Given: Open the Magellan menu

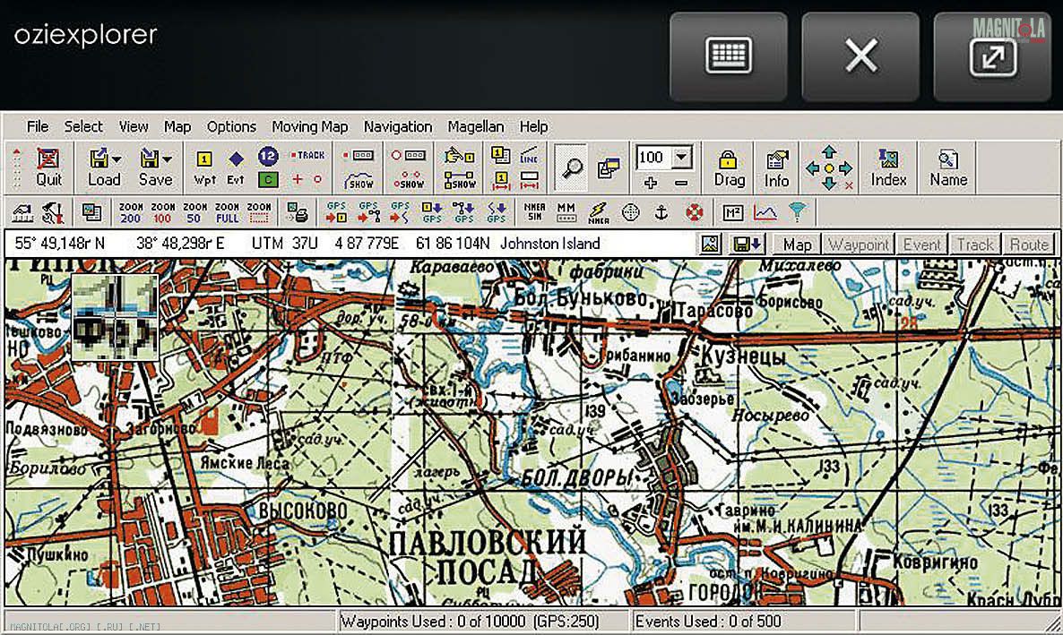Looking at the screenshot, I should point(476,126).
